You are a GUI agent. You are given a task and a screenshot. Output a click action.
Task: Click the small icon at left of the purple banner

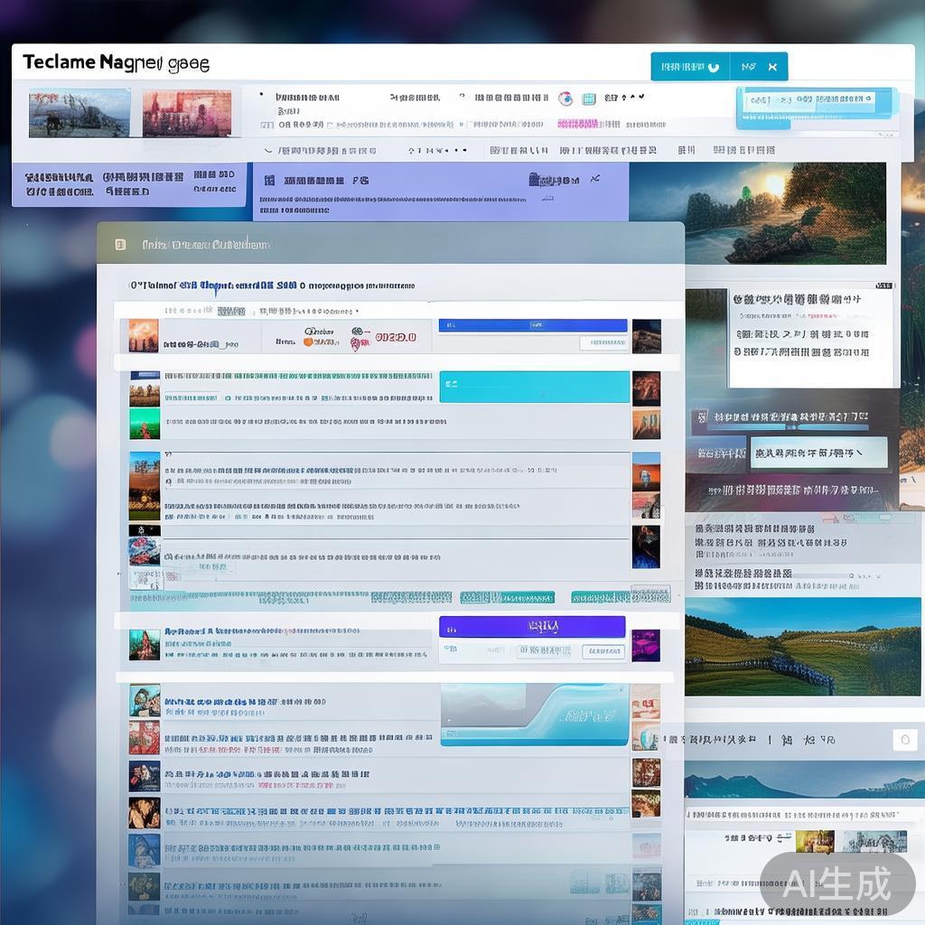pyautogui.click(x=268, y=181)
